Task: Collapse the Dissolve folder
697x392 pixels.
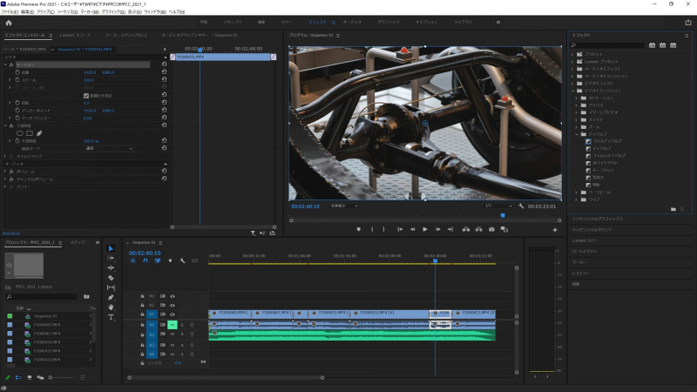Action: 577,134
